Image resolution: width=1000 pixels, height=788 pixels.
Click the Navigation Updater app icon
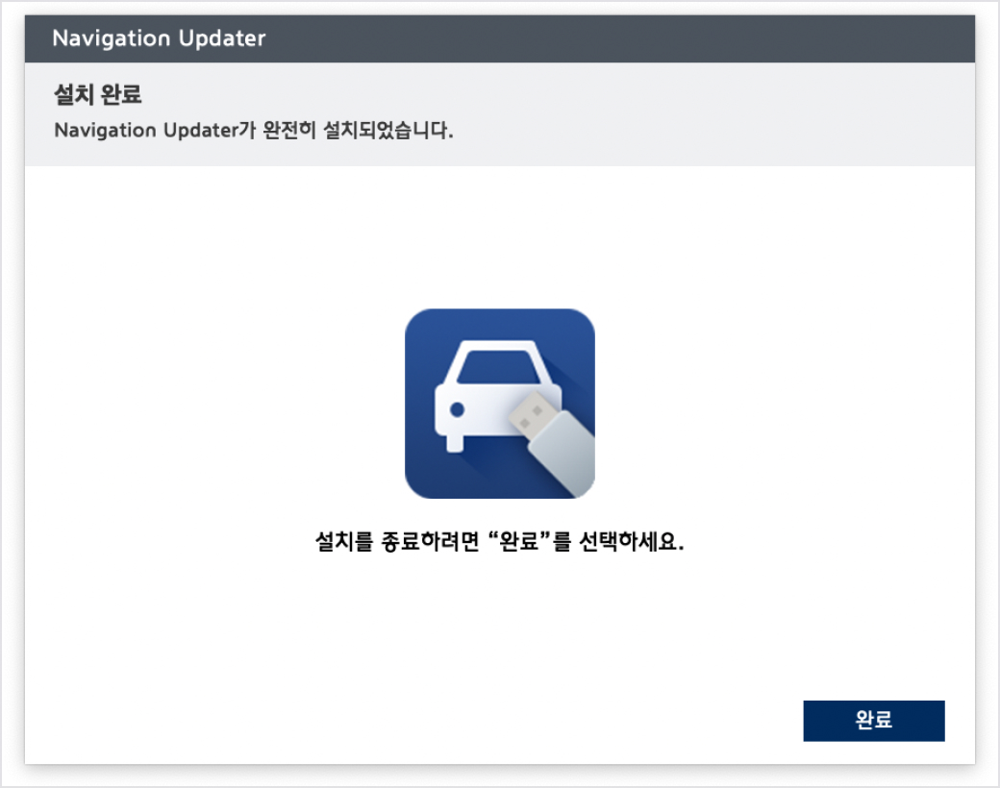[x=499, y=404]
